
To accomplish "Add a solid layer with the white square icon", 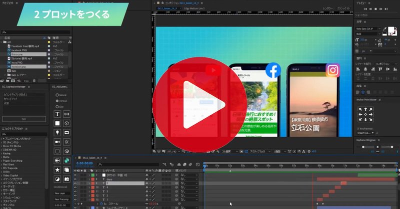I will click(x=57, y=123).
